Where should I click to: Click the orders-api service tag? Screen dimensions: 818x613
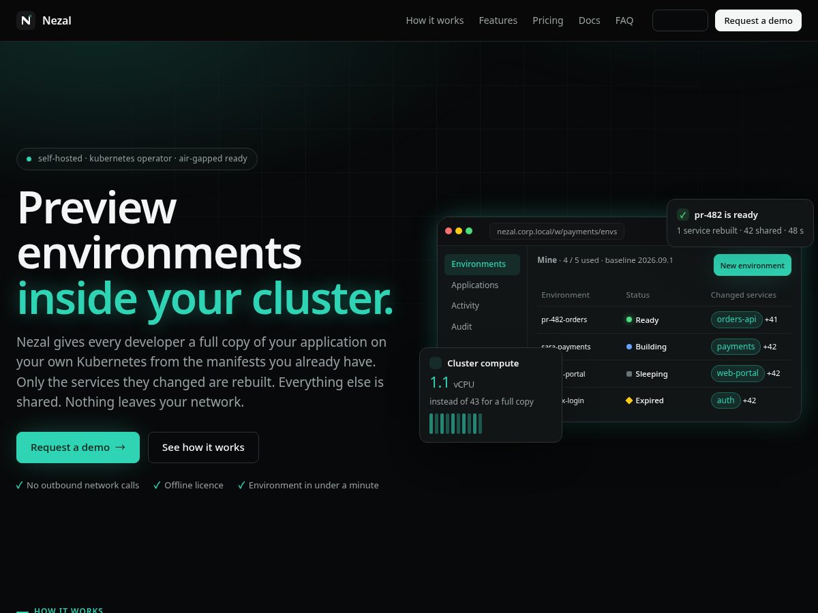pos(737,319)
